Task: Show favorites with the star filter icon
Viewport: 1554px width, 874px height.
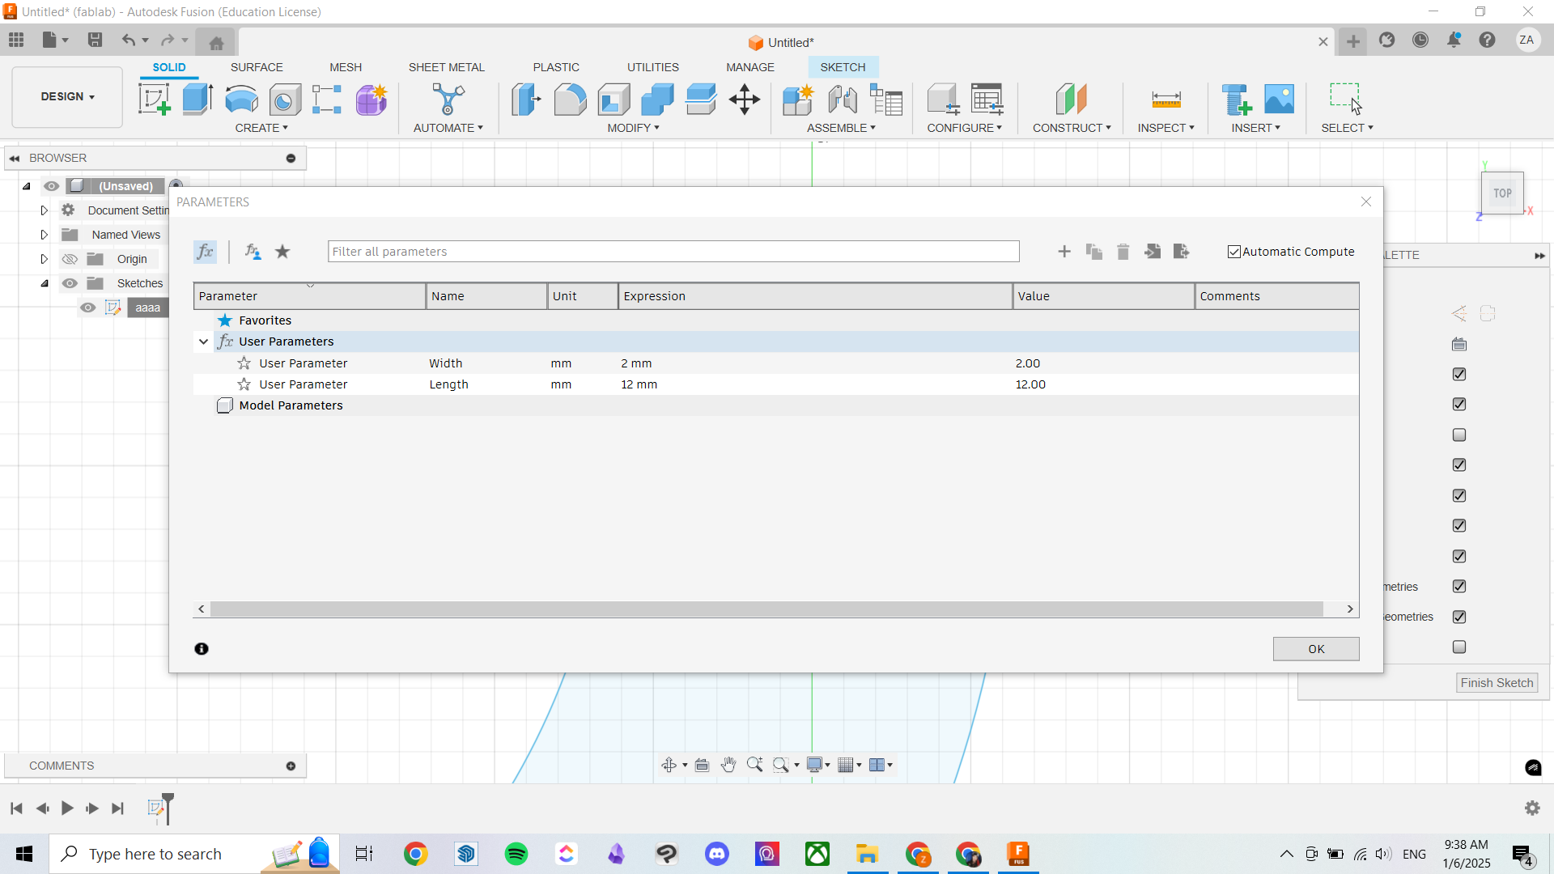Action: click(282, 252)
